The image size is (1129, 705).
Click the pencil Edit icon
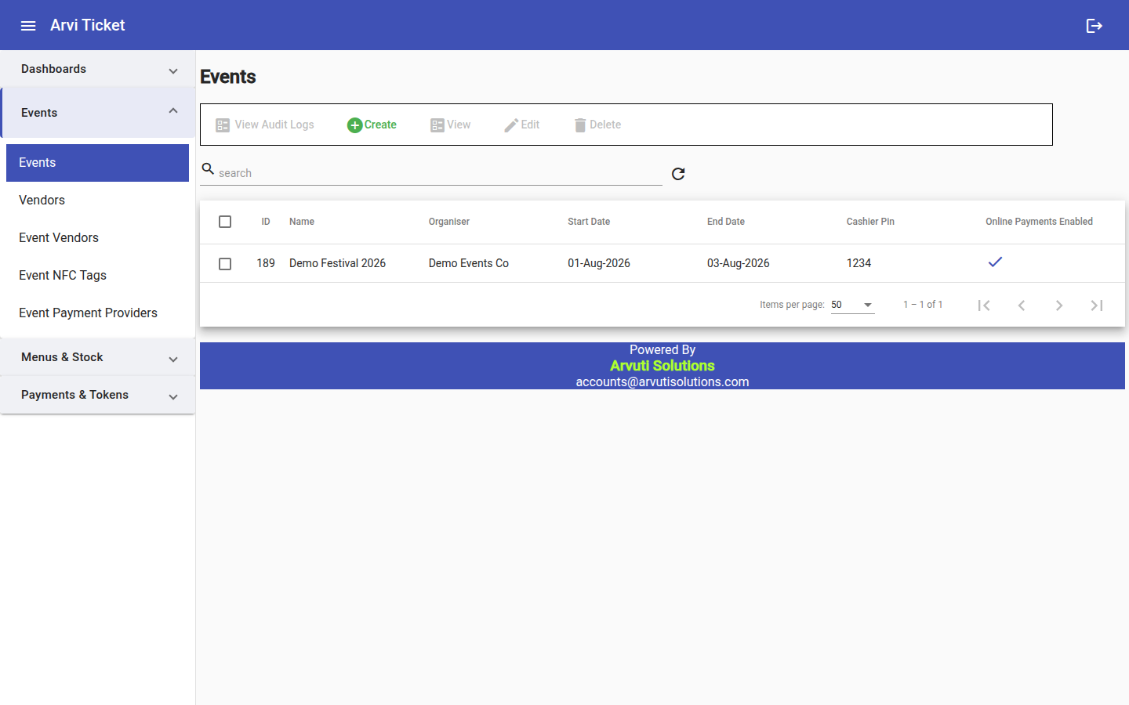coord(511,125)
